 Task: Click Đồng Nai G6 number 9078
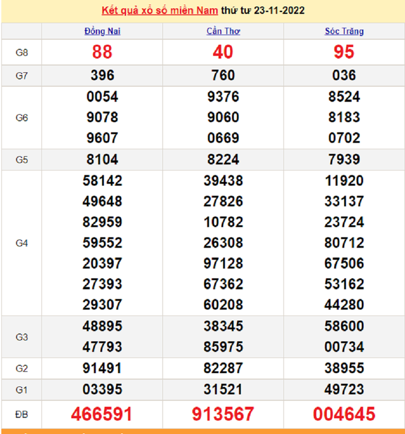click(x=102, y=118)
